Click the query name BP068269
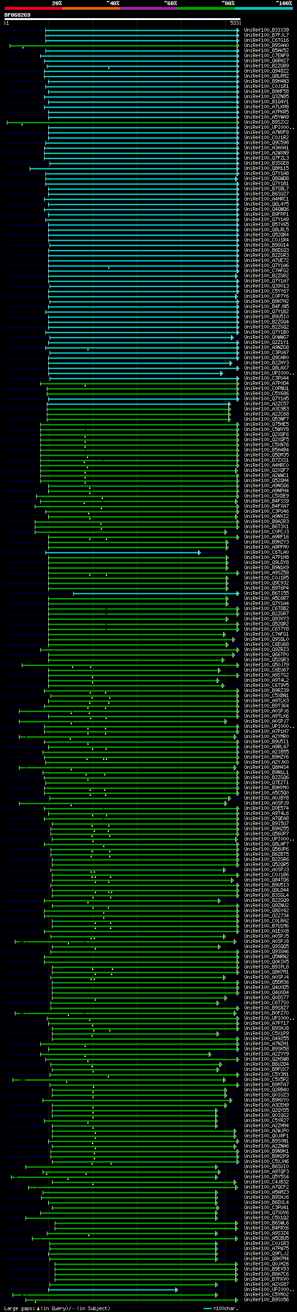Screen dimensions: 297x1312 (17, 15)
